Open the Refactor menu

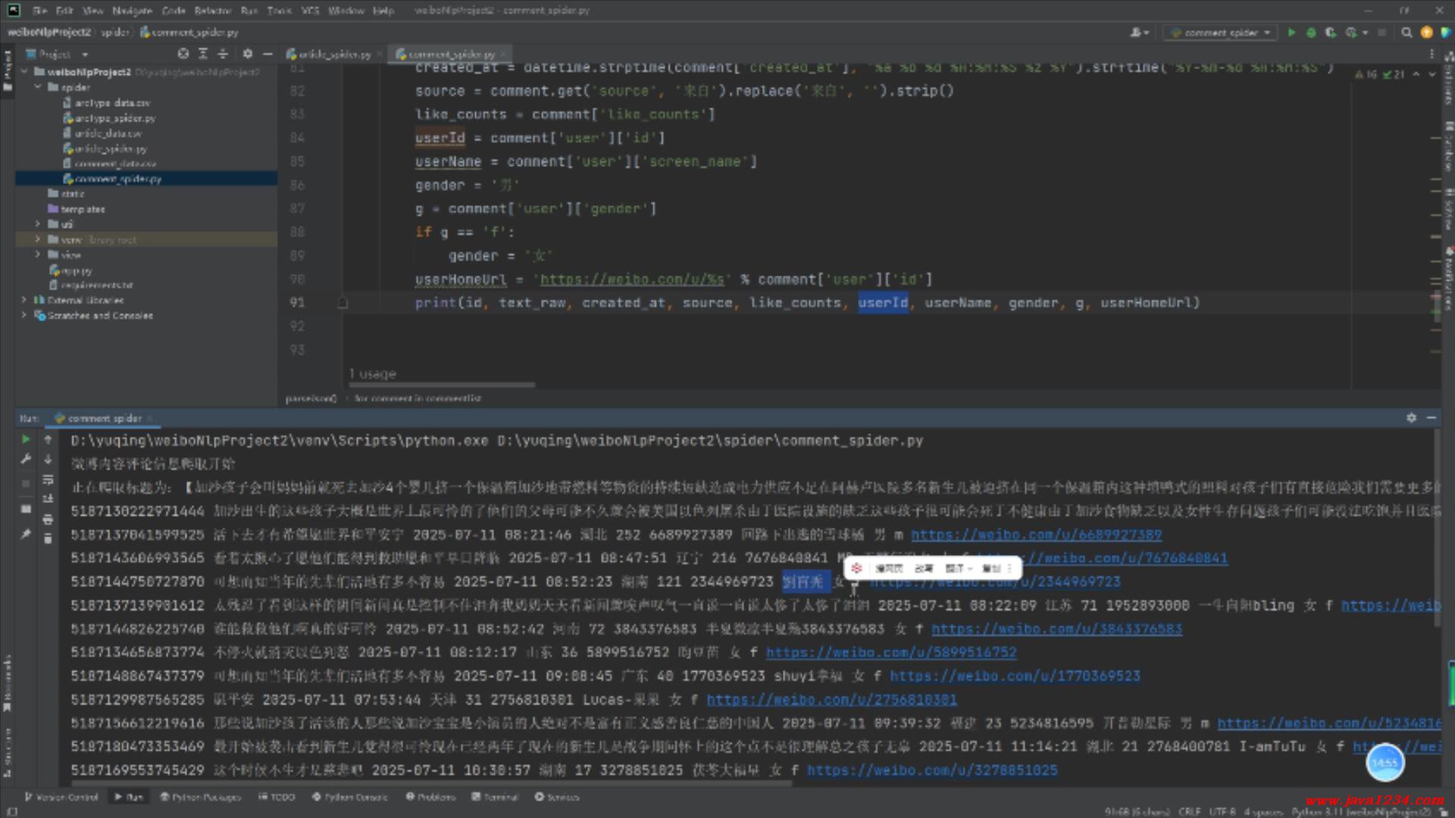click(212, 11)
